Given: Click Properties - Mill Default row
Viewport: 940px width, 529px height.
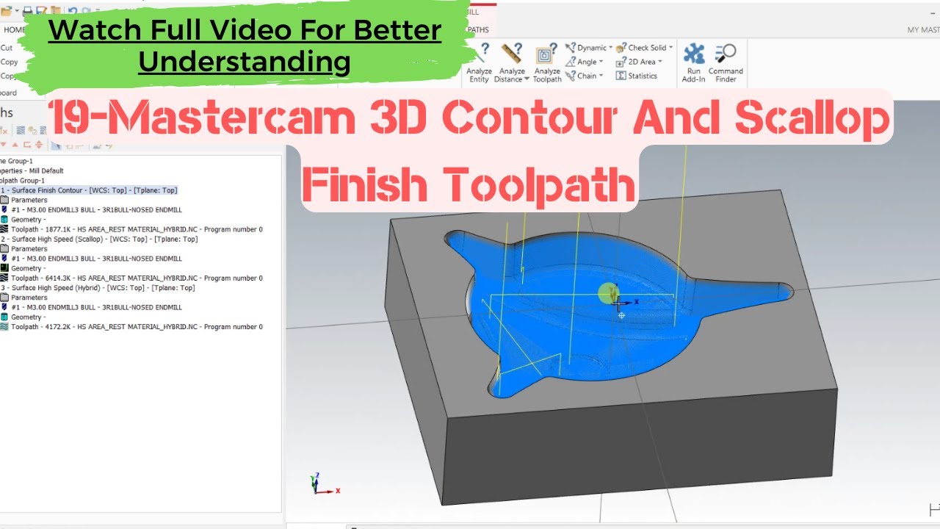Looking at the screenshot, I should [32, 170].
